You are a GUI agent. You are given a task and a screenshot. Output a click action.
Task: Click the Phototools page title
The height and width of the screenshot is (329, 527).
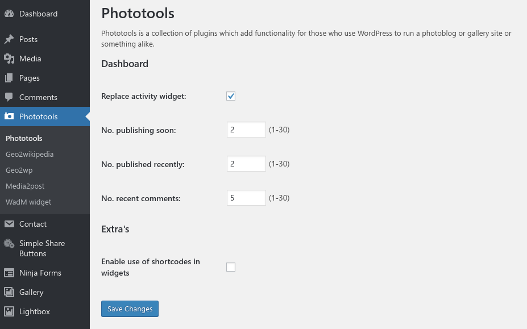pyautogui.click(x=138, y=14)
